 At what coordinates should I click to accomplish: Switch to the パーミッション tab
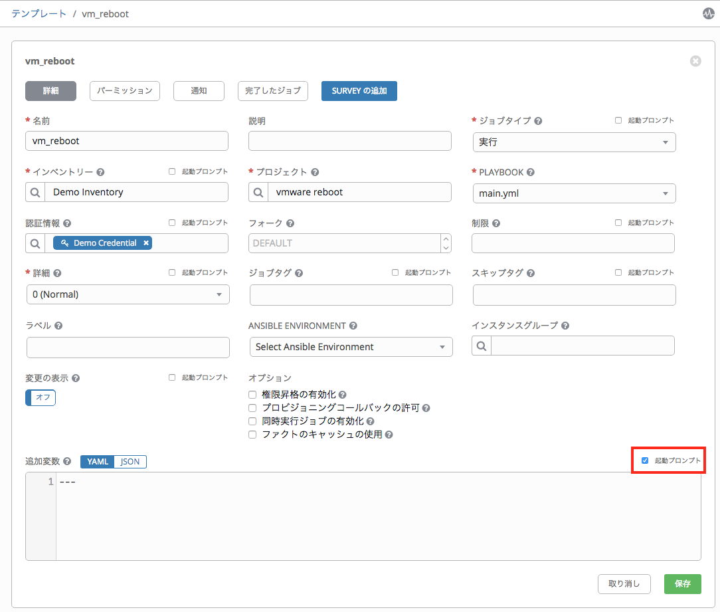[124, 91]
